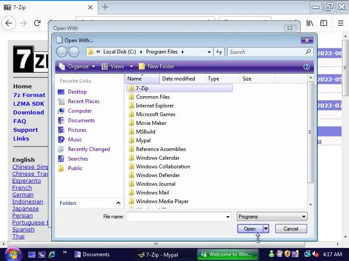Select the Mypal folder icon
Screen dimensions: 349x261
(x=131, y=140)
